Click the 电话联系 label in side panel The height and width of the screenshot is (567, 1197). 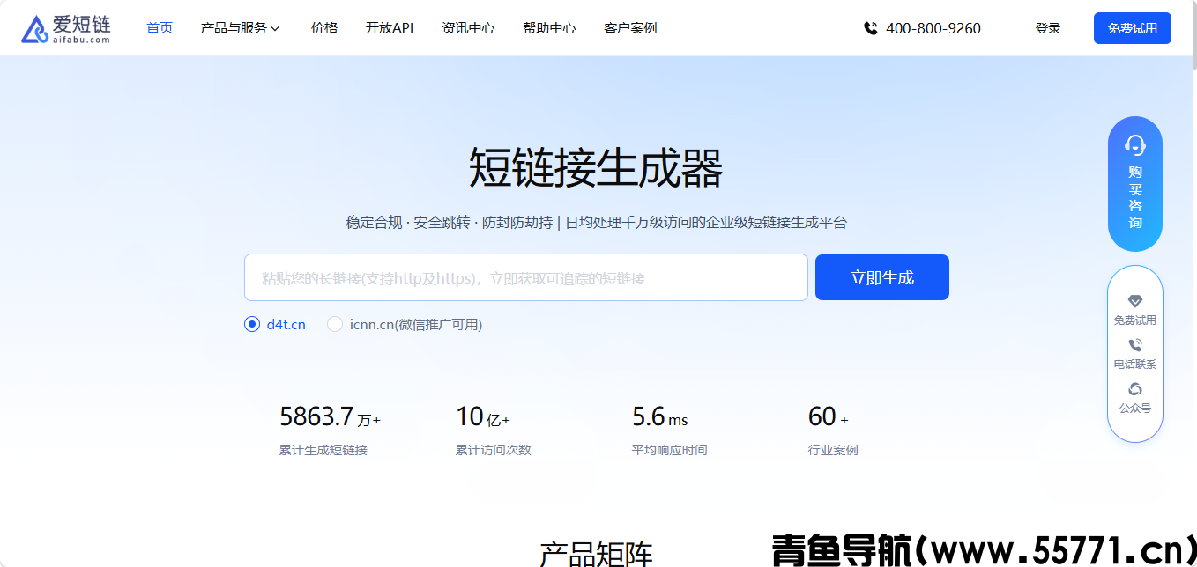tap(1135, 364)
